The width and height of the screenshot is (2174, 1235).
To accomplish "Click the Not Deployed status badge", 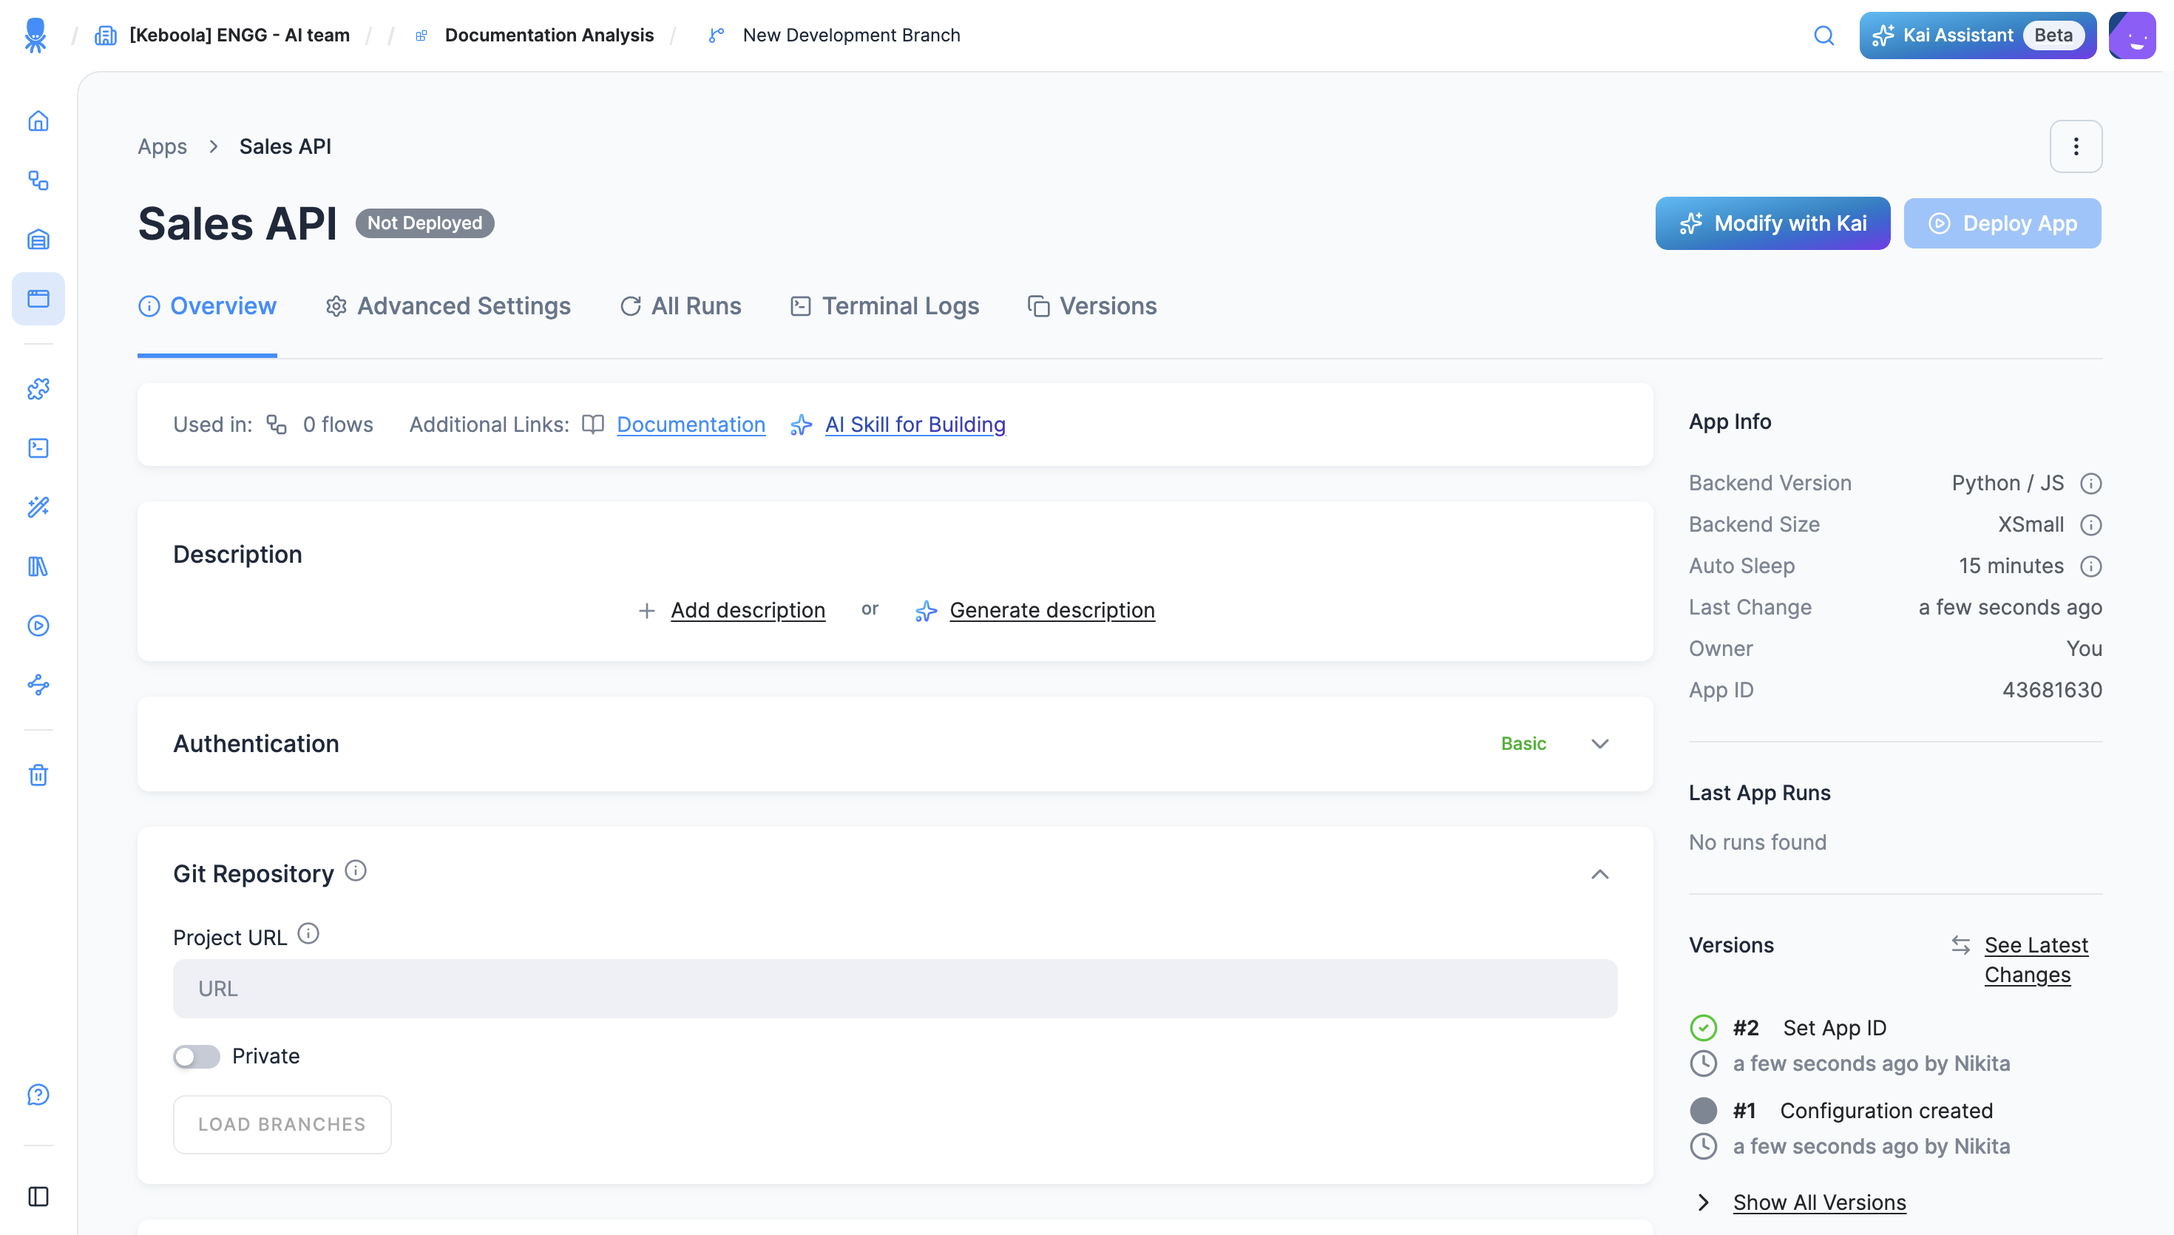I will (x=424, y=223).
